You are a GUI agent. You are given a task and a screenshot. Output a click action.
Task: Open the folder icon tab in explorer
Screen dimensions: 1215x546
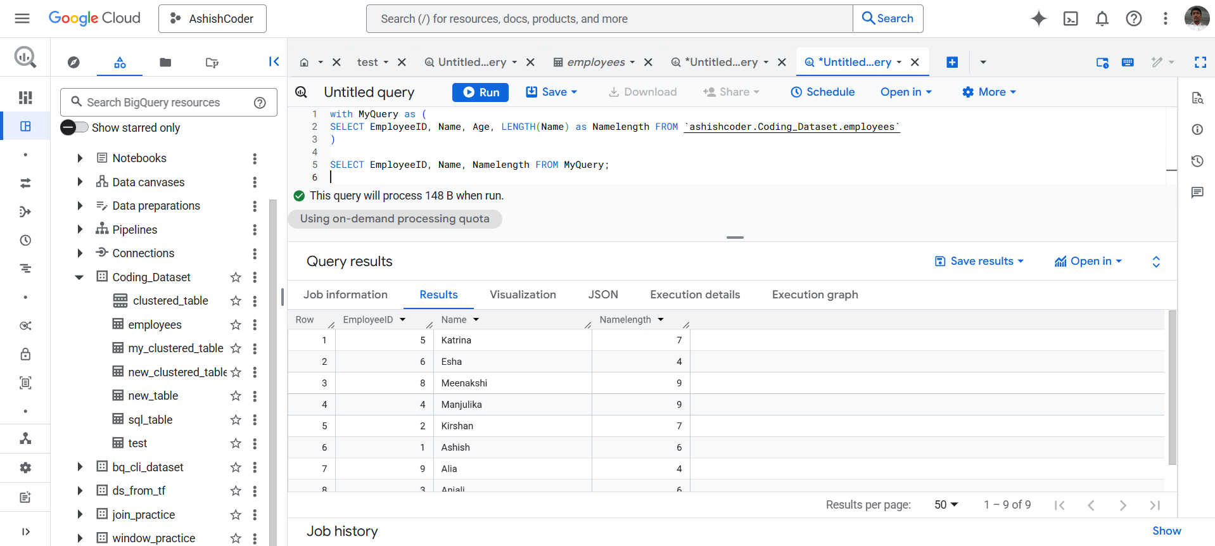pos(165,62)
